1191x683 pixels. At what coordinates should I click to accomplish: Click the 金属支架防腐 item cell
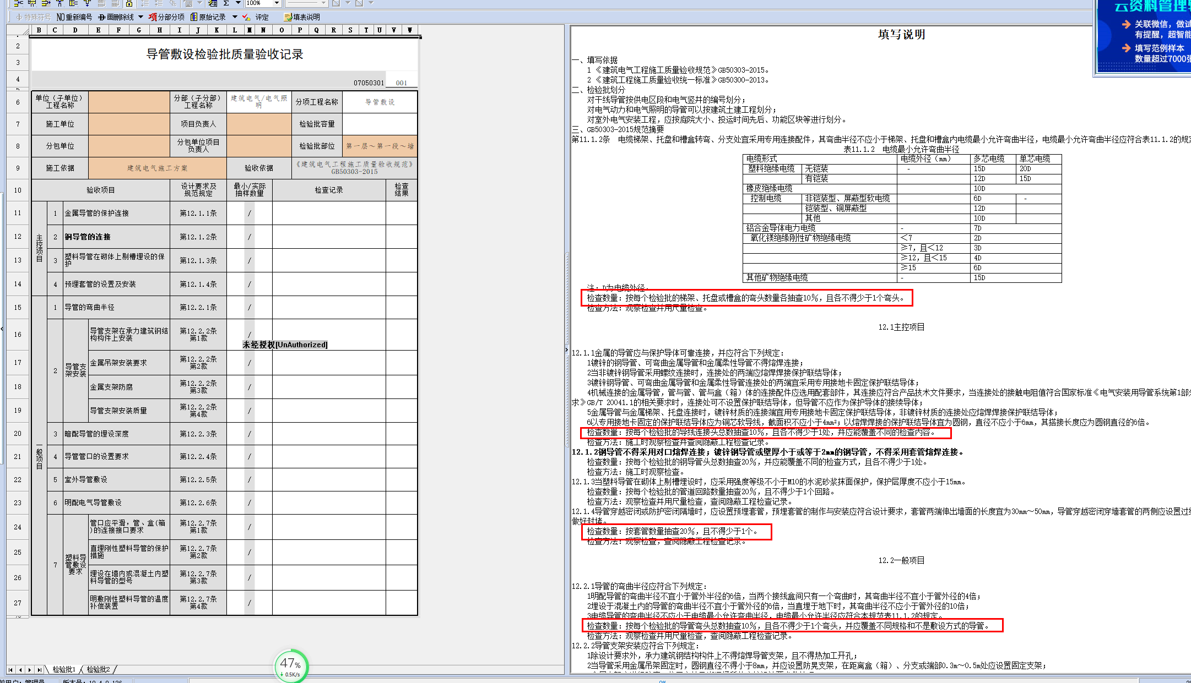click(129, 387)
